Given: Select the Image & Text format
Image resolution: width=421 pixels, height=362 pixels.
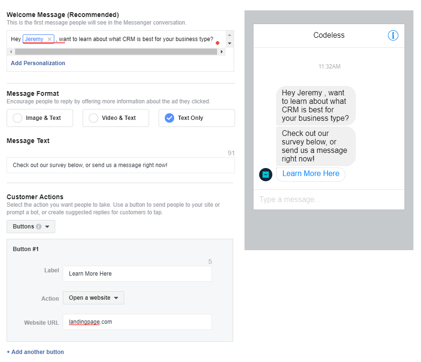Looking at the screenshot, I should (x=40, y=118).
